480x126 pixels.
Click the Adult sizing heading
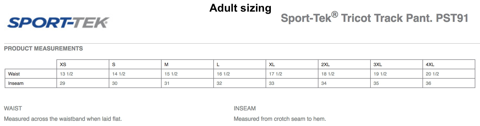pos(240,8)
